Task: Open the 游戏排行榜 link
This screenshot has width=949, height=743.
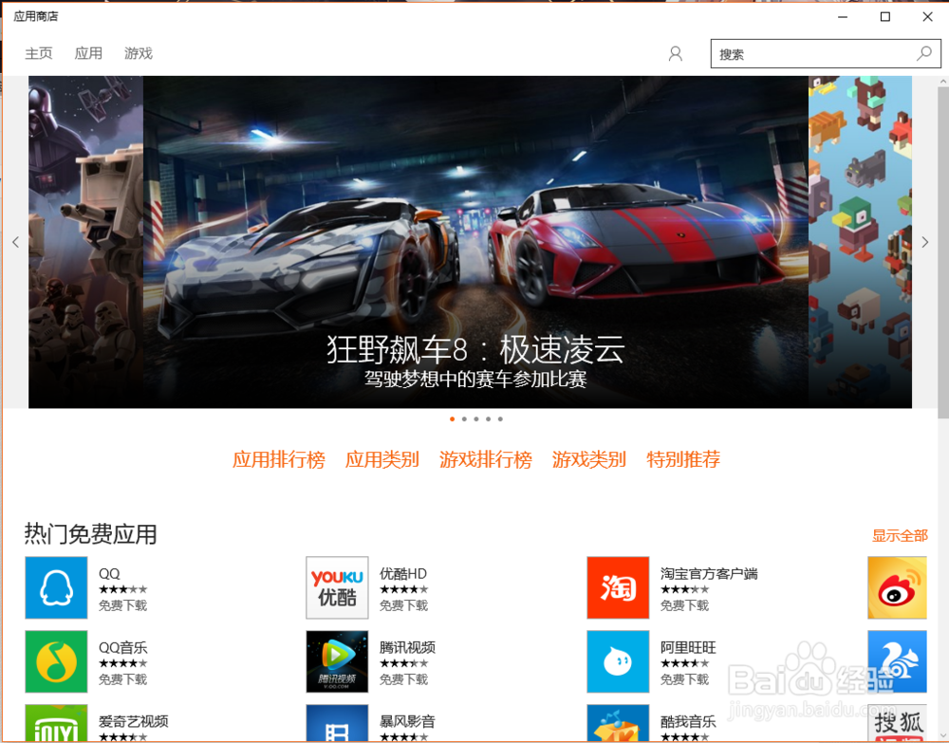Action: point(486,459)
